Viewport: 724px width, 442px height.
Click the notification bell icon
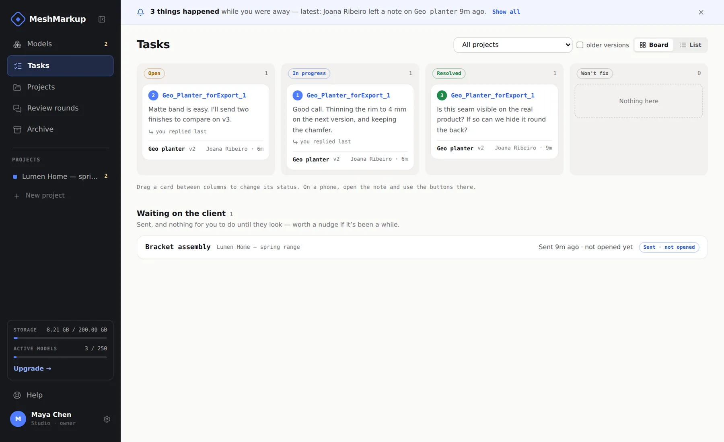(140, 12)
